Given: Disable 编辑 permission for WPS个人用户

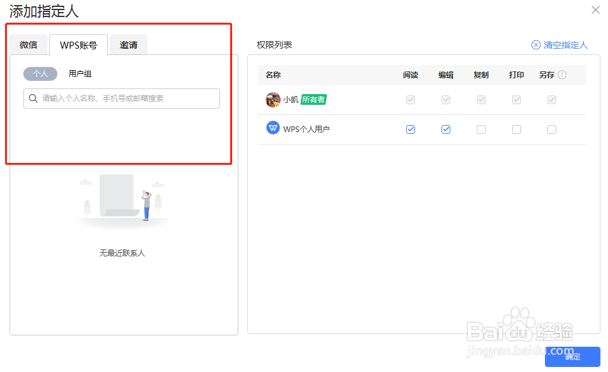Looking at the screenshot, I should coord(446,129).
